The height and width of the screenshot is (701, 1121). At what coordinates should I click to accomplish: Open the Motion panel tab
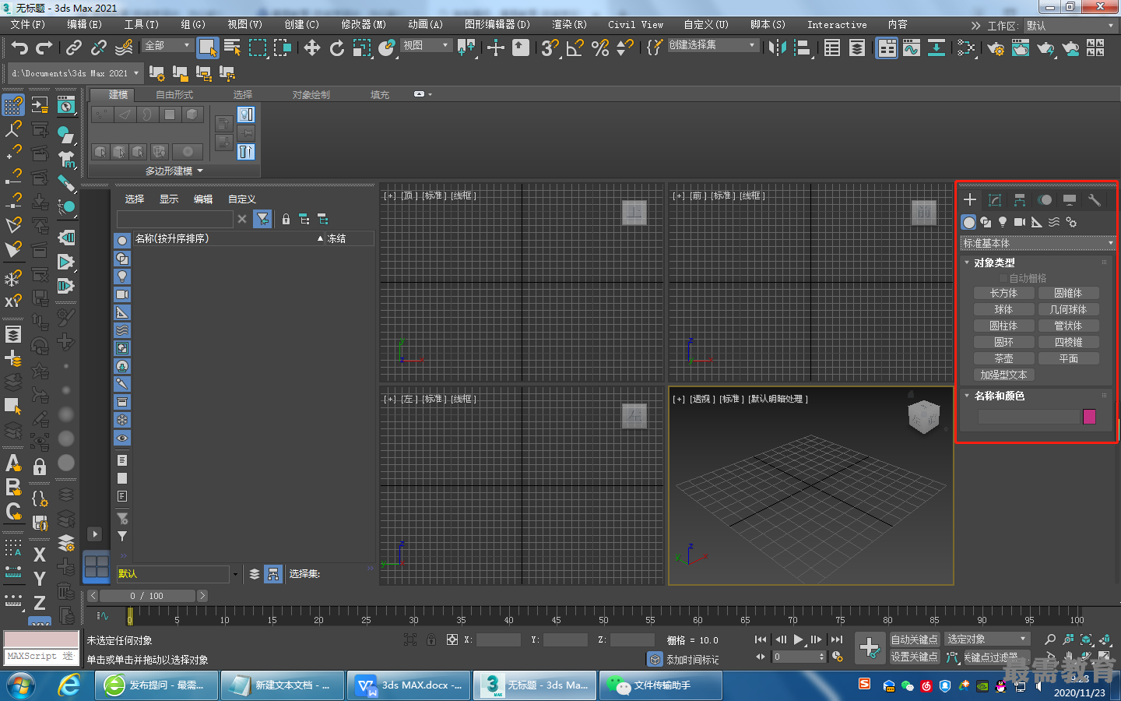pos(1045,200)
